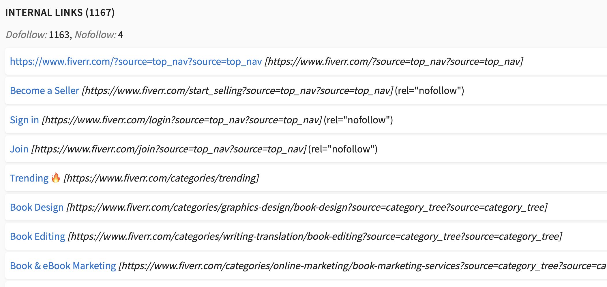Click the bracketed categories/trending URL text

[161, 178]
